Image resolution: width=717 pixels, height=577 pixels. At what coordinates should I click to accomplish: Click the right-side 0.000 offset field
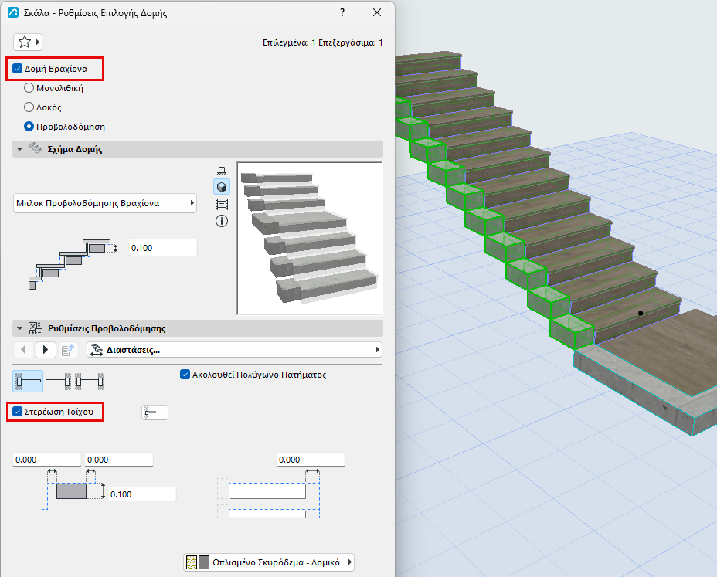click(311, 460)
